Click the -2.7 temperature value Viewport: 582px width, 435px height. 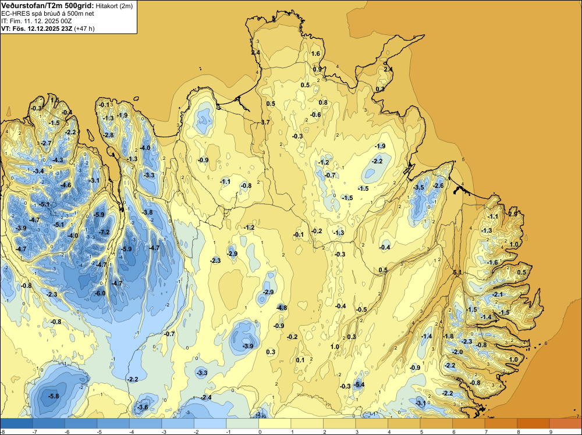point(45,143)
